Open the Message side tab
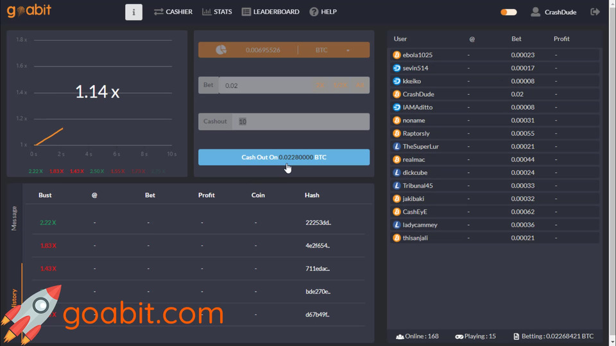Screen dimensions: 616x346 point(14,218)
